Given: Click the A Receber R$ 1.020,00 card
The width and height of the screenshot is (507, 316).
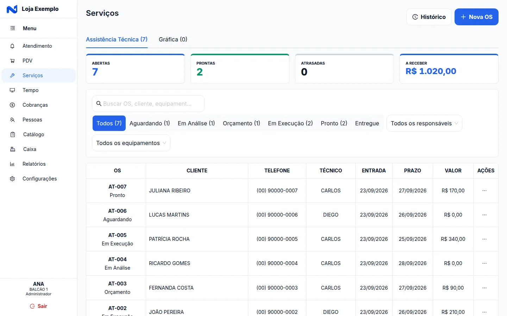Looking at the screenshot, I should 449,69.
